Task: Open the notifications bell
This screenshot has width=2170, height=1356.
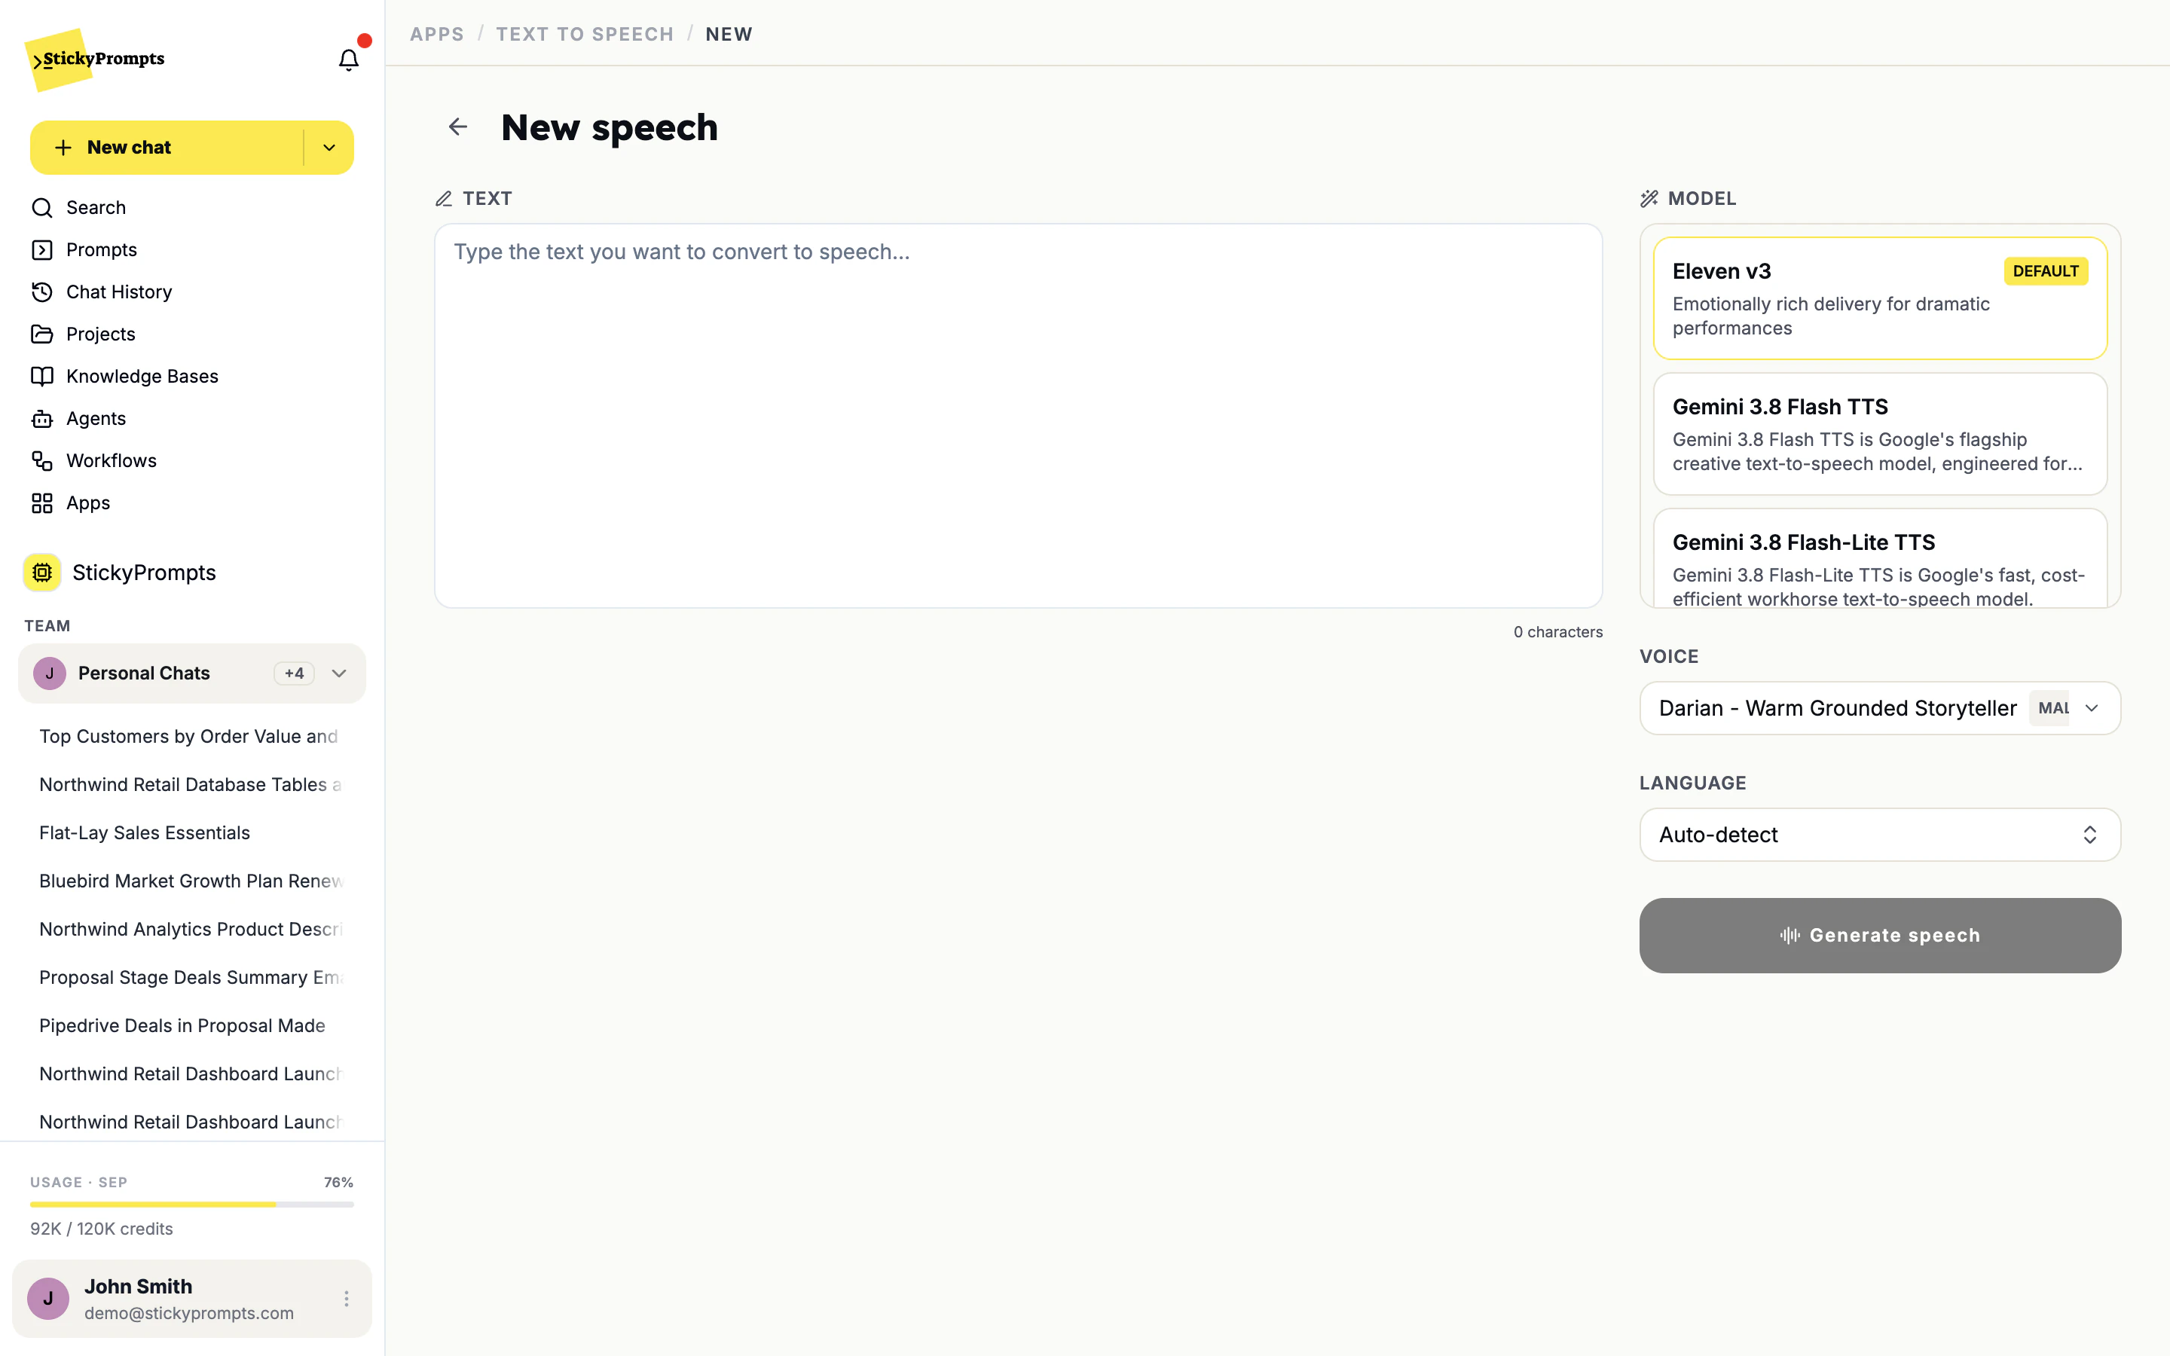Action: click(x=348, y=60)
